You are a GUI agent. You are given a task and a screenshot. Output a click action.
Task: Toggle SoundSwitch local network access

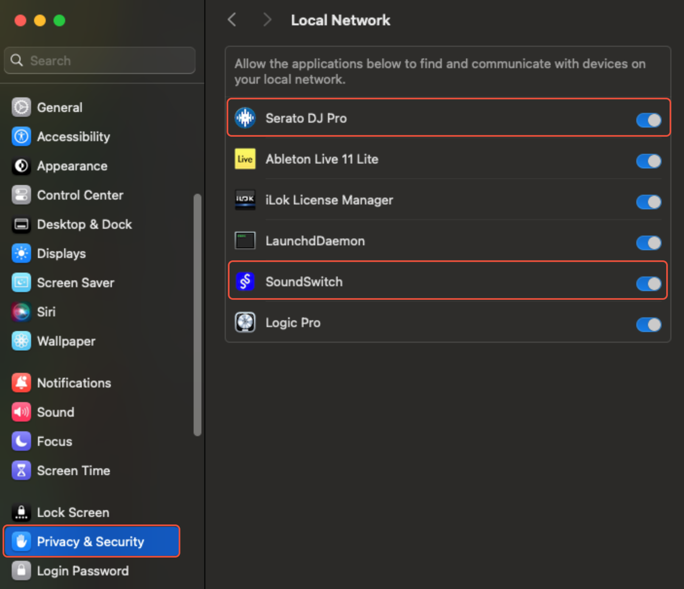tap(648, 284)
